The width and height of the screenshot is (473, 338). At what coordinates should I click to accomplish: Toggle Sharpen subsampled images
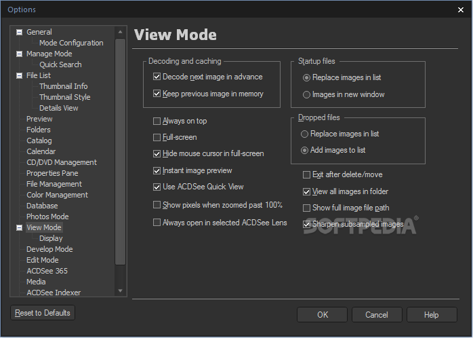tap(306, 225)
